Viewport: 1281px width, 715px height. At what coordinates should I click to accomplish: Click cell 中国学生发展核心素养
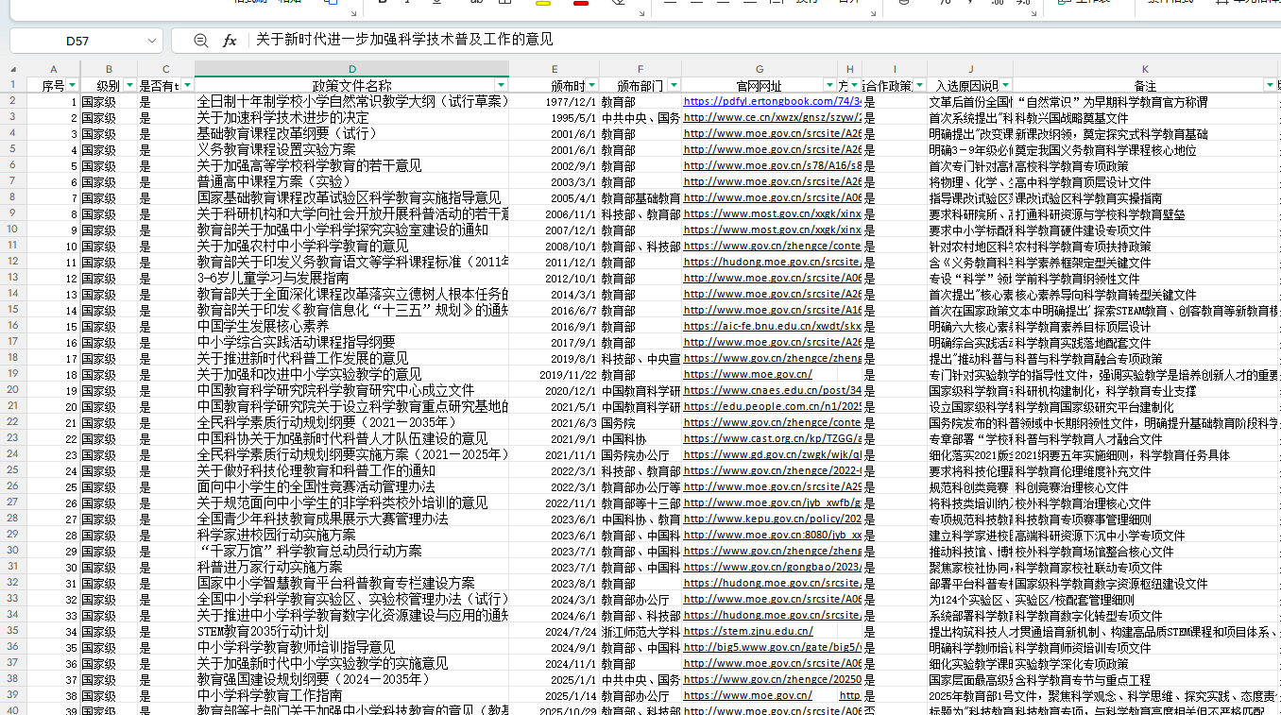point(351,326)
